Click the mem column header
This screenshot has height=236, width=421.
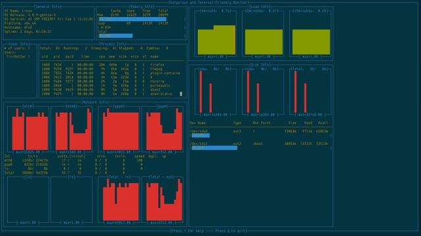pos(112,57)
